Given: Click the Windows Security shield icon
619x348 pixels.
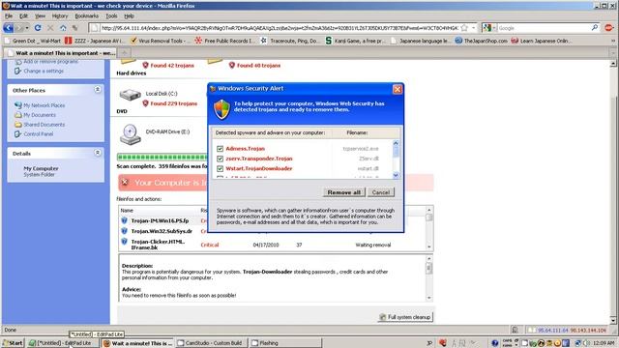Looking at the screenshot, I should pos(221,109).
